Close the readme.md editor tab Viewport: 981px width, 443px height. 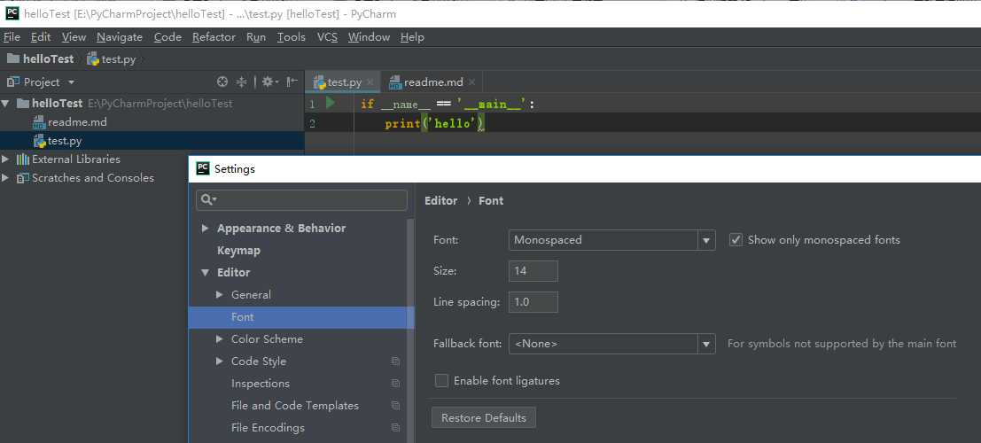tap(471, 82)
